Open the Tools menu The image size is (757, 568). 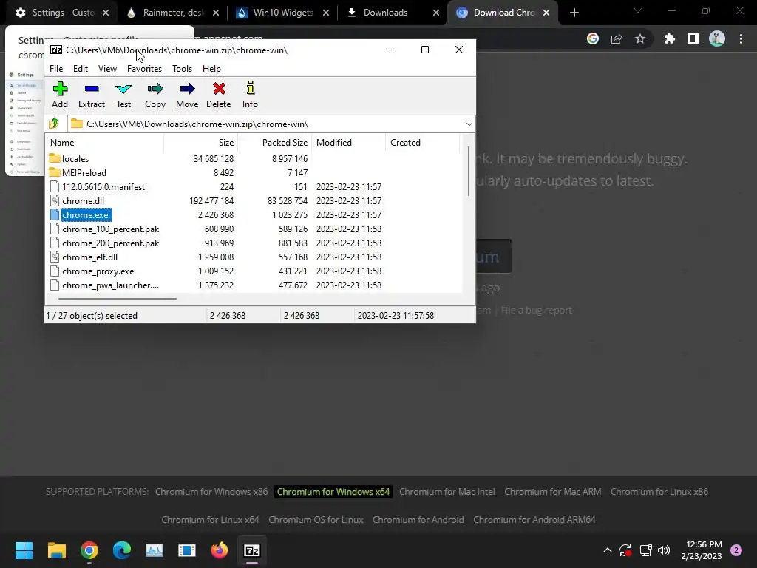click(182, 69)
